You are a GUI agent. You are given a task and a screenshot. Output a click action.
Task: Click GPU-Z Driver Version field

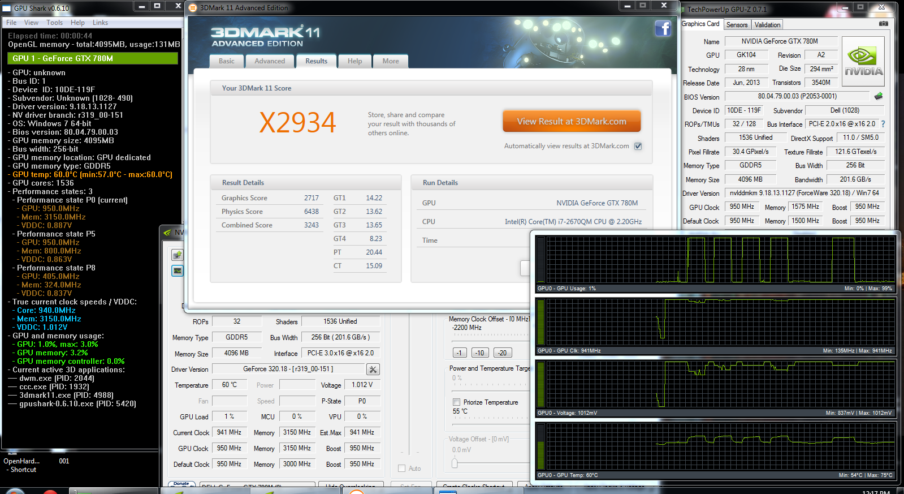pyautogui.click(x=804, y=193)
